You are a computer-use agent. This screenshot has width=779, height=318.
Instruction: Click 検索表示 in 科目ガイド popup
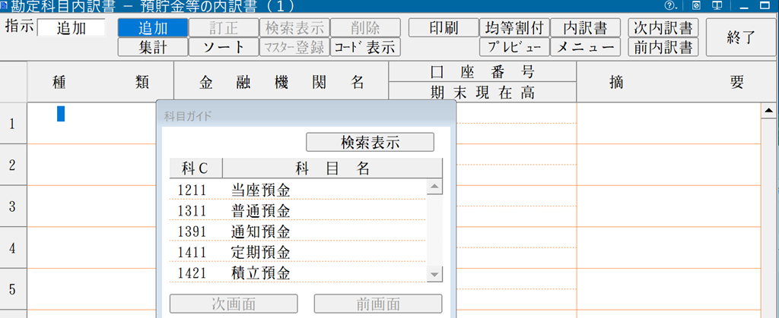click(370, 143)
